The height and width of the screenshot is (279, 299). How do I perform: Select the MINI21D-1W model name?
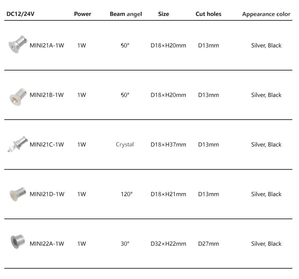47,194
